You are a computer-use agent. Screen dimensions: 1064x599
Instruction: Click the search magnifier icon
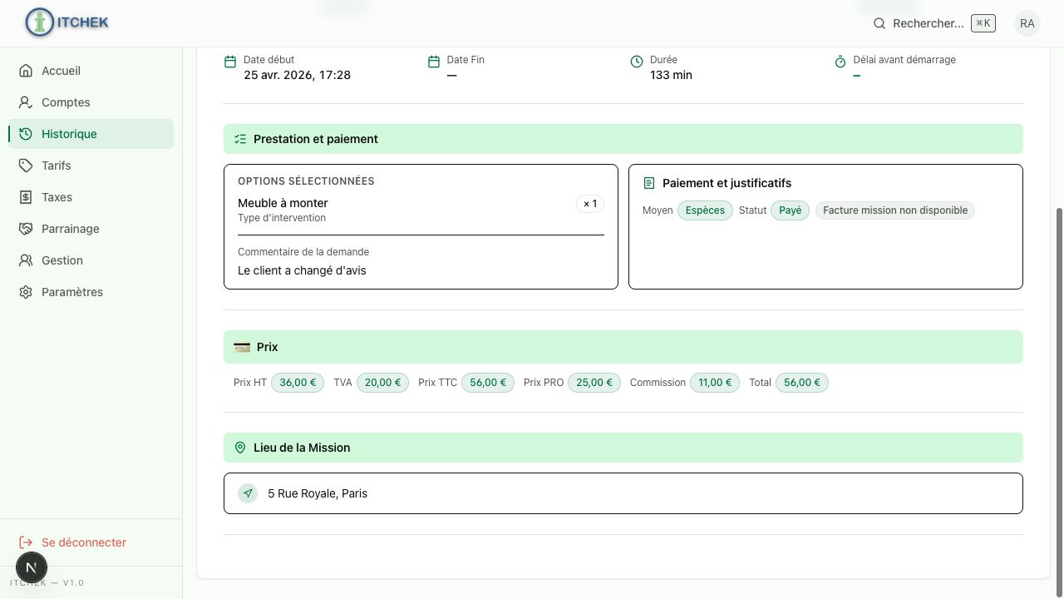click(879, 23)
